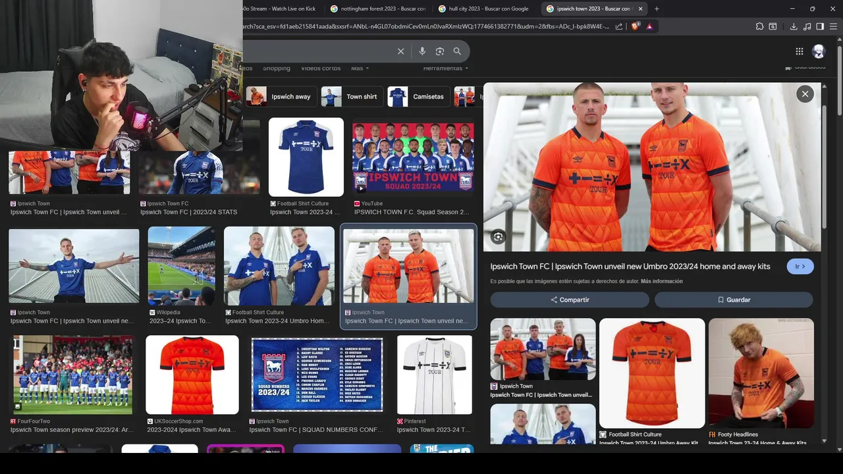Viewport: 843px width, 474px height.
Task: Open the Footy Headlines related image
Action: 761,373
